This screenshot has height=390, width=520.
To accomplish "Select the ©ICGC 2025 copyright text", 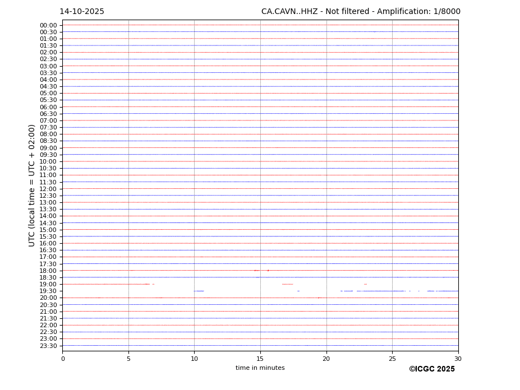I will coord(431,369).
